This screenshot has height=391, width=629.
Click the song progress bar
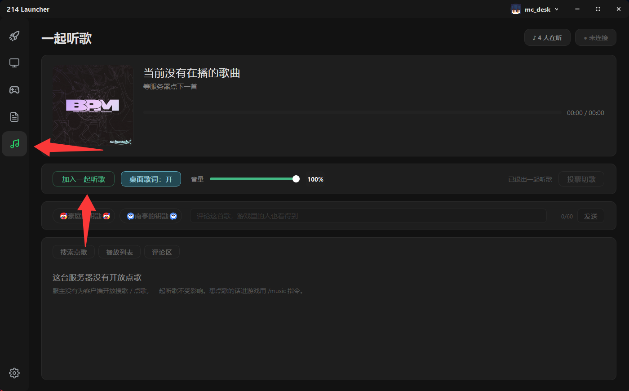[352, 113]
